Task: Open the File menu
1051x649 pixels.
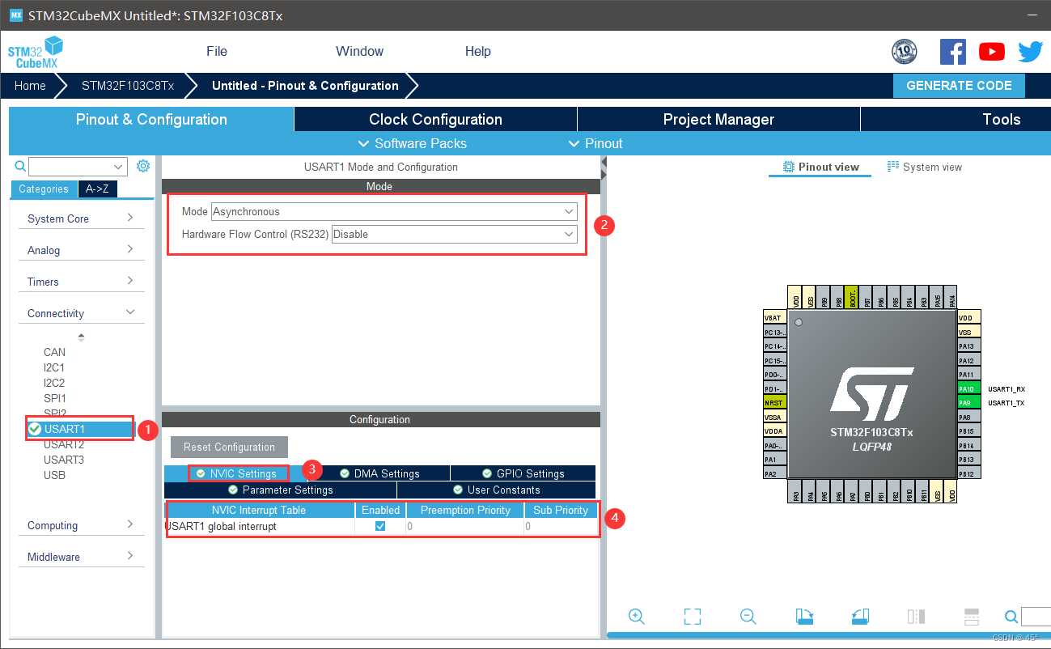Action: 217,51
